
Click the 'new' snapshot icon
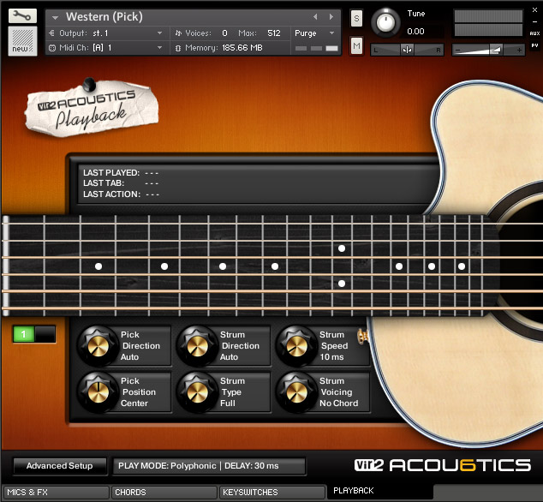22,40
